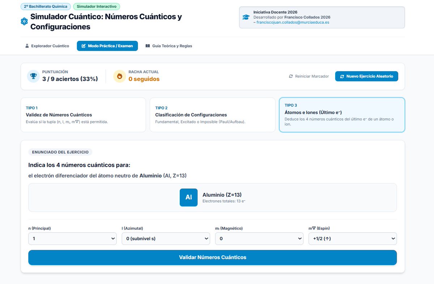Click the streak text 0 seguidos
434x284 pixels.
144,79
